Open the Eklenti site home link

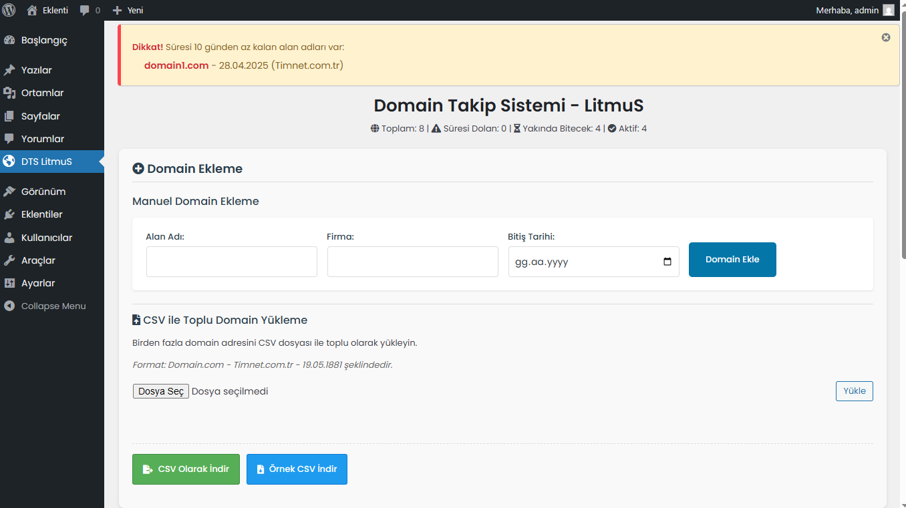point(47,10)
